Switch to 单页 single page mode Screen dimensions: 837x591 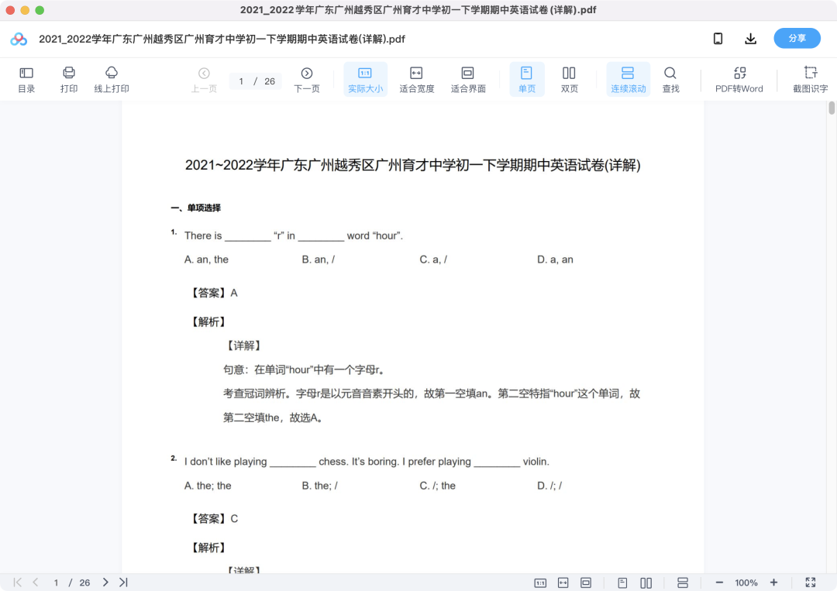pyautogui.click(x=527, y=80)
